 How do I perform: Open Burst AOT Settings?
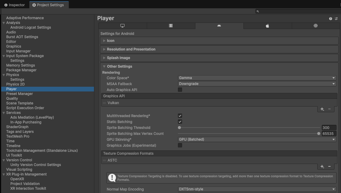(x=22, y=37)
